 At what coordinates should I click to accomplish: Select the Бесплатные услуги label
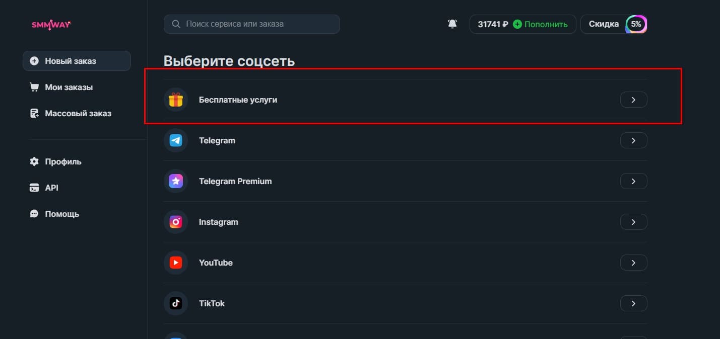pyautogui.click(x=238, y=100)
